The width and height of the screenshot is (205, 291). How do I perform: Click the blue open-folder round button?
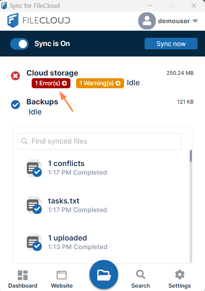(104, 275)
